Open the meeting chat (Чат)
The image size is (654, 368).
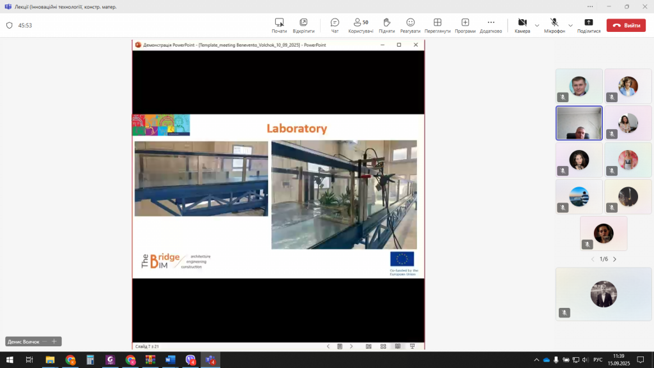335,25
